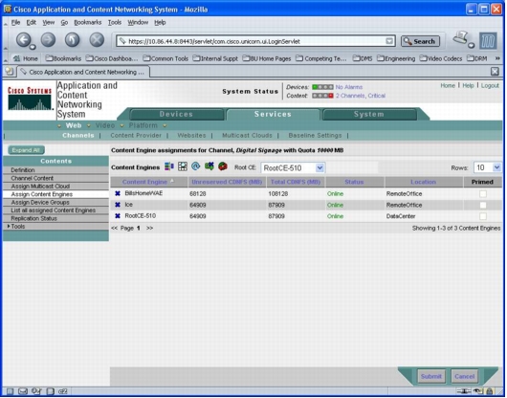The image size is (507, 398).
Task: Sort by the Status column header
Action: coord(354,182)
